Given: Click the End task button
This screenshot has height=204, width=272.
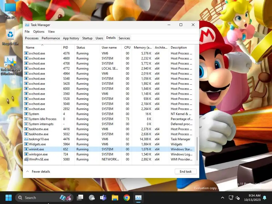Looking at the screenshot, I should [x=186, y=172].
